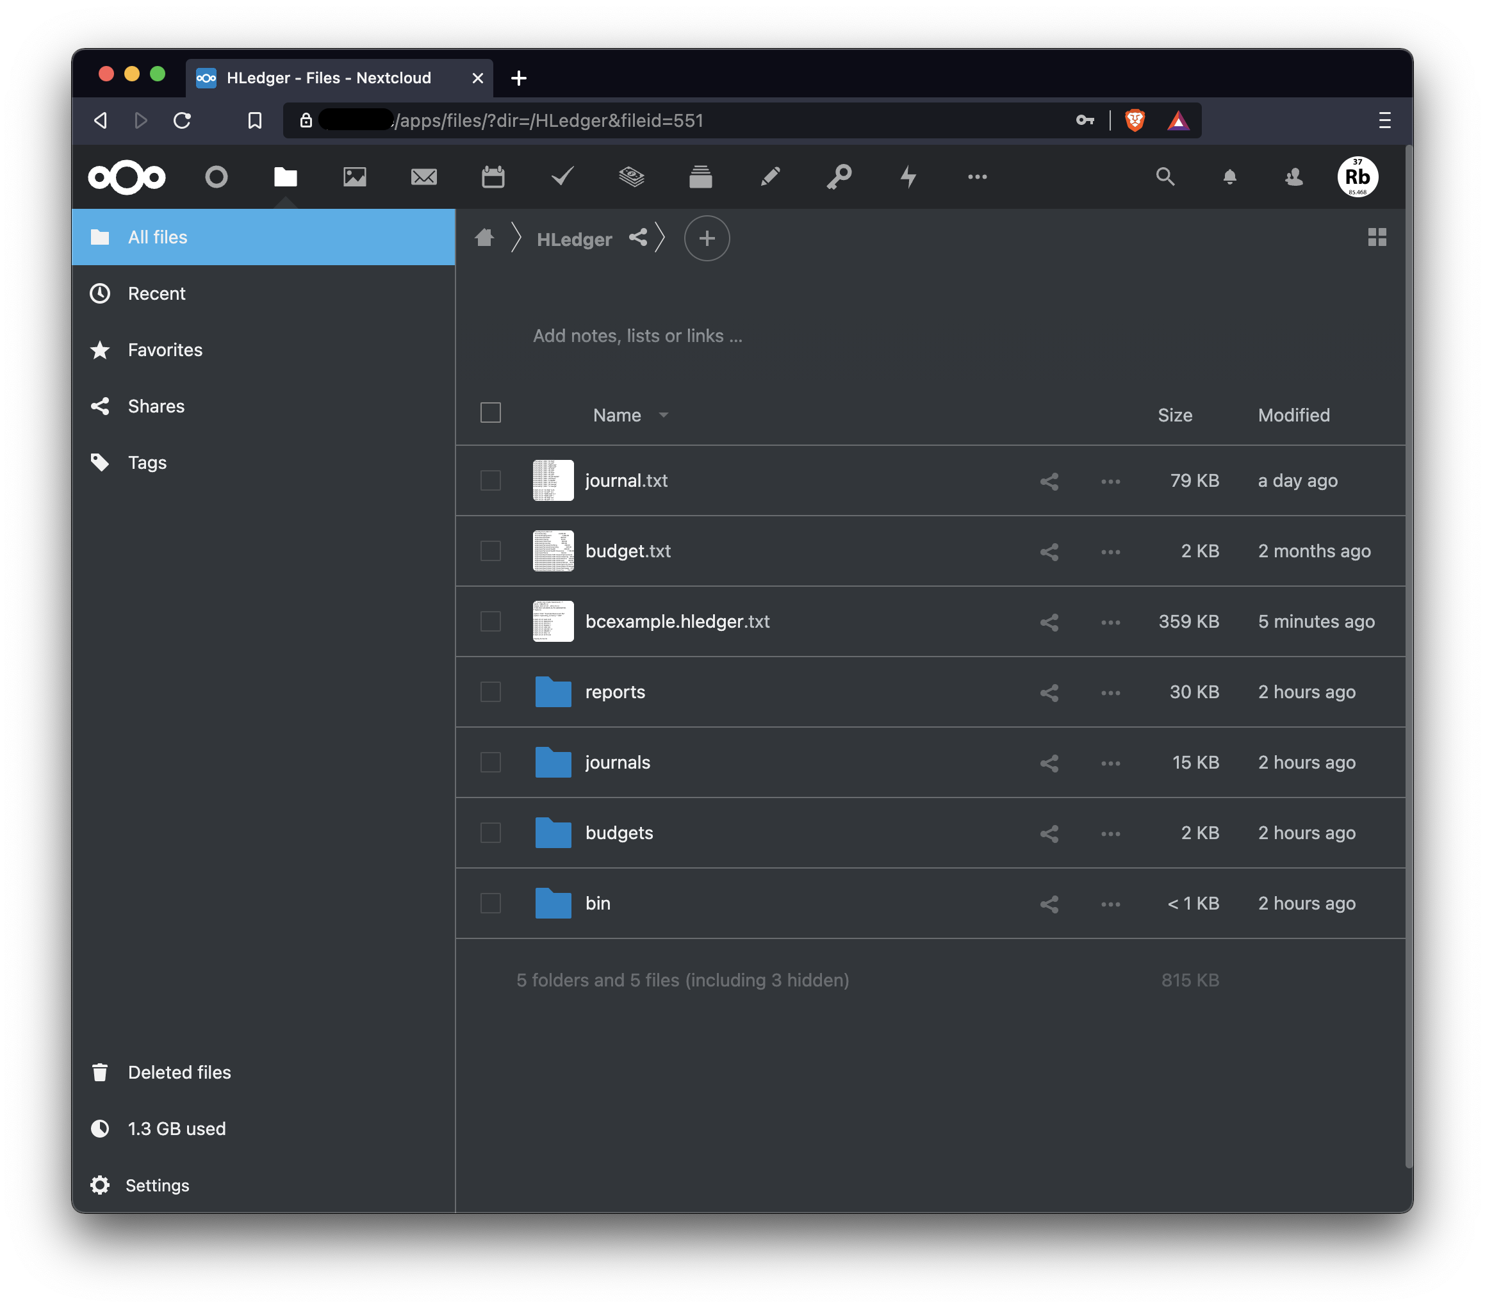1485x1308 pixels.
Task: Sort files by the Name column arrow
Action: (662, 416)
